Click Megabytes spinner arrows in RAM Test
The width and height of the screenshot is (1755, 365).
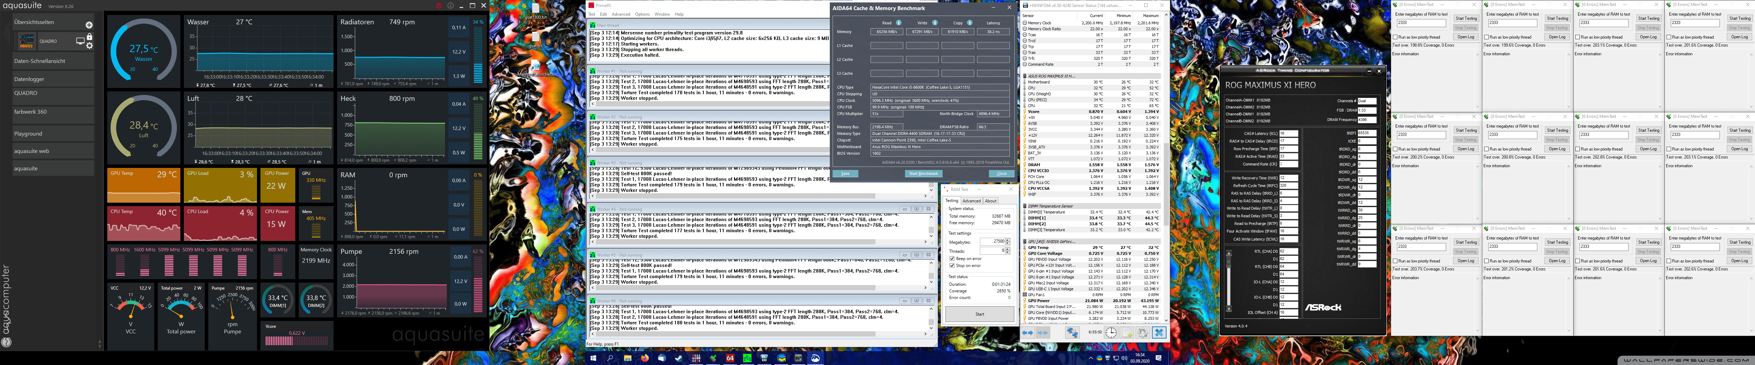(1008, 242)
